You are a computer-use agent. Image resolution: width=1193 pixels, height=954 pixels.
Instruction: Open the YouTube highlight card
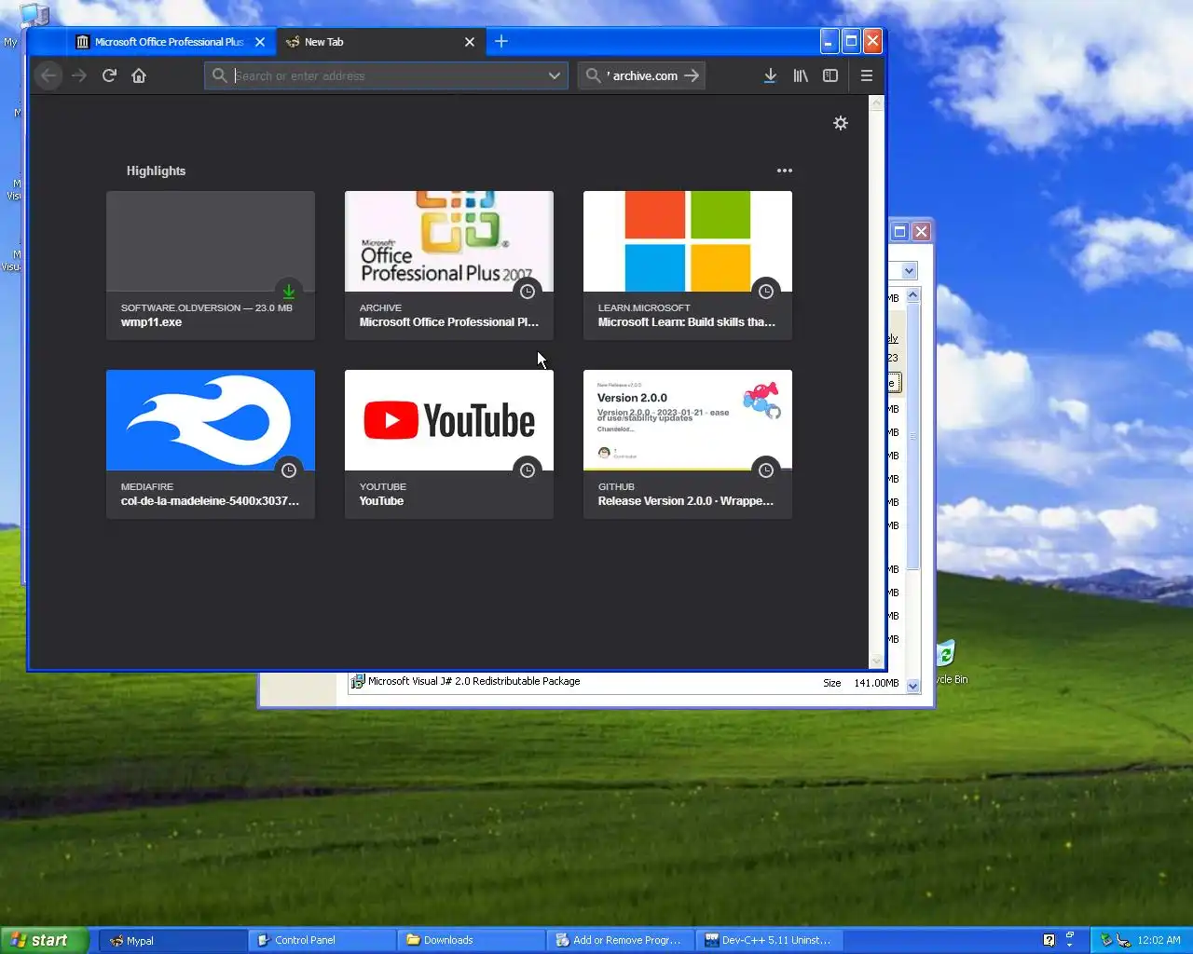coord(449,444)
